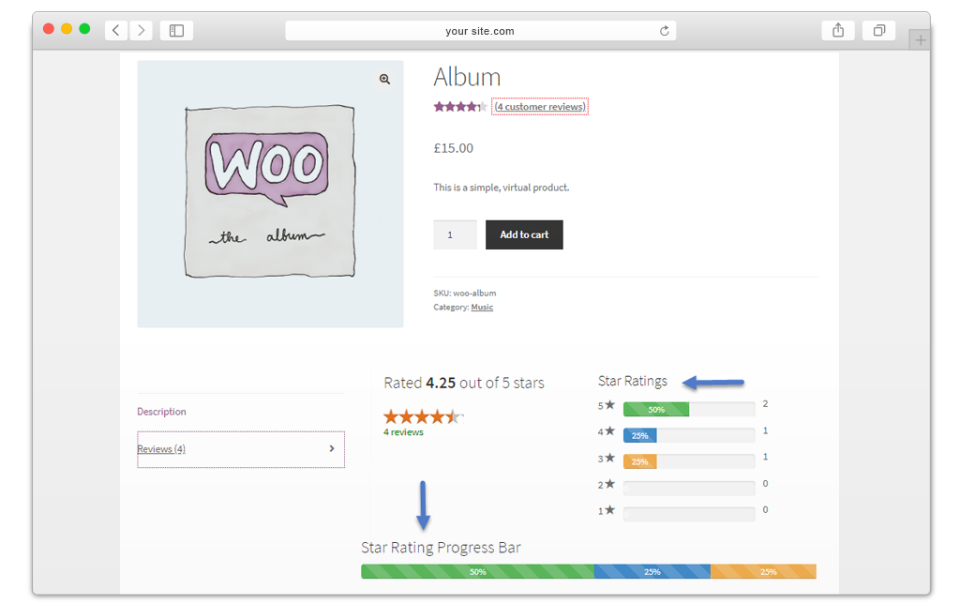Switch to the Description tab
This screenshot has height=603, width=960.
(x=161, y=412)
